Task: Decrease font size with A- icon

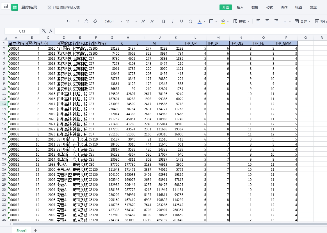Action: click(x=152, y=21)
